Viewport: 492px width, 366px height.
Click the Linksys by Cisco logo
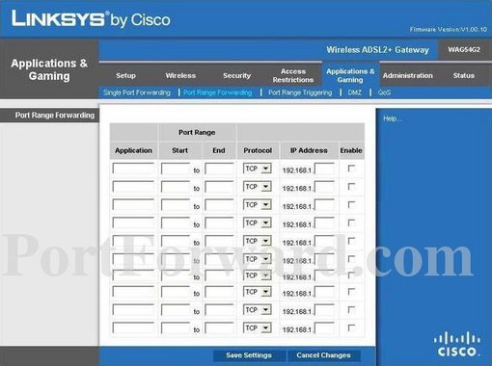[x=91, y=19]
